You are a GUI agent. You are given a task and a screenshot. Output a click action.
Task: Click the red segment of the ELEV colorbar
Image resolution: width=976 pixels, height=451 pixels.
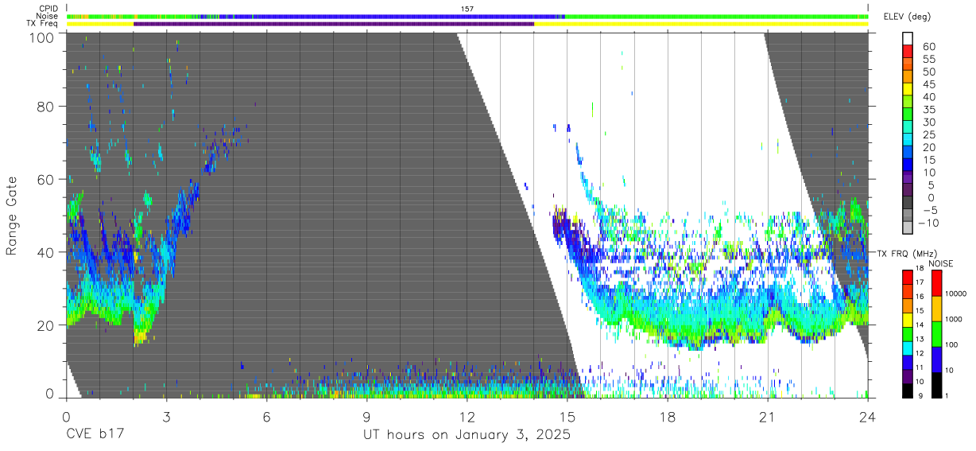[x=908, y=51]
